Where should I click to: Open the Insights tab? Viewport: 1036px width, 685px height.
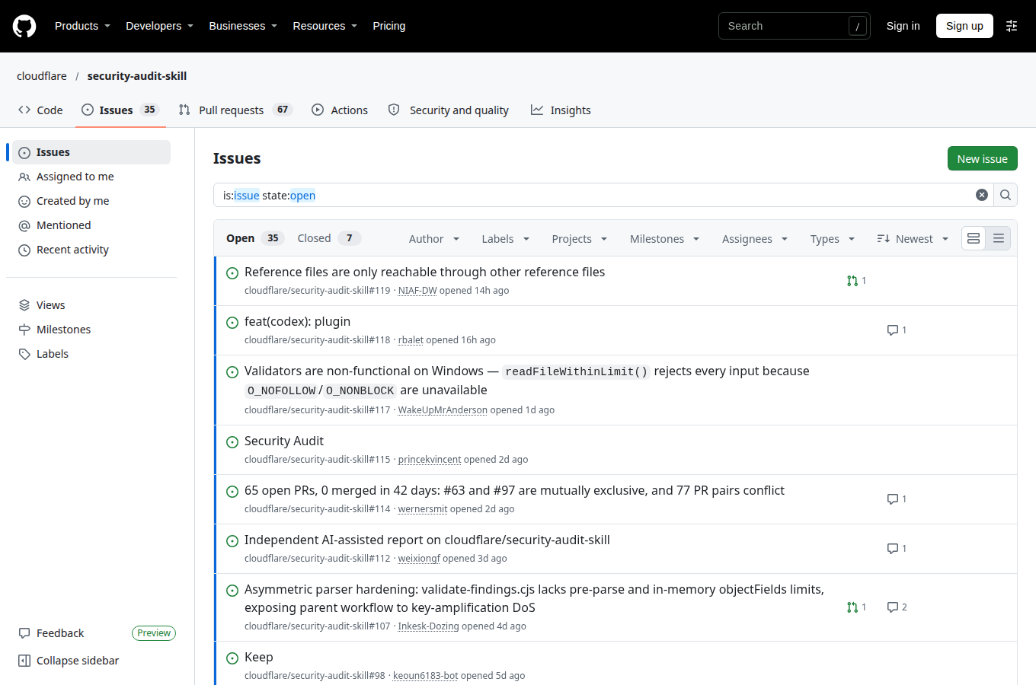[x=561, y=110]
